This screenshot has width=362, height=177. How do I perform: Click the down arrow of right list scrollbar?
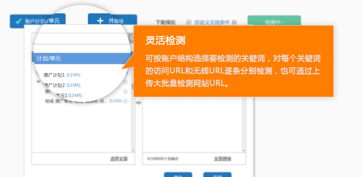[x=244, y=150]
